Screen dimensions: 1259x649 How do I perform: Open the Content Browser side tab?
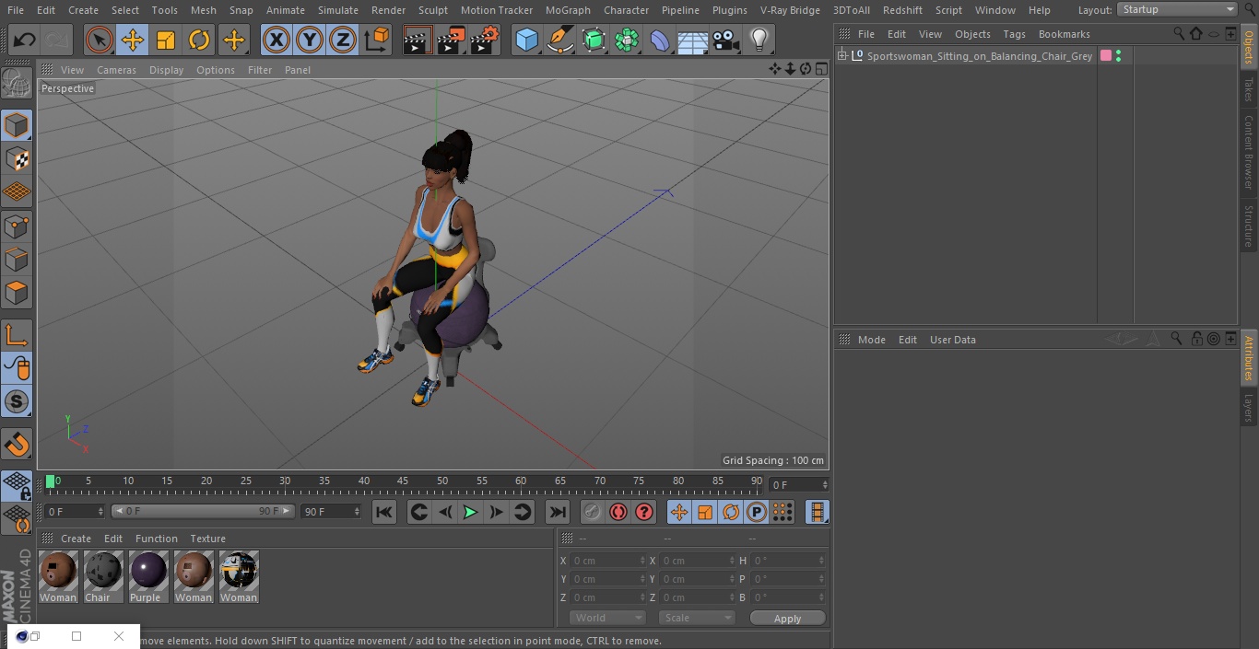coord(1249,152)
